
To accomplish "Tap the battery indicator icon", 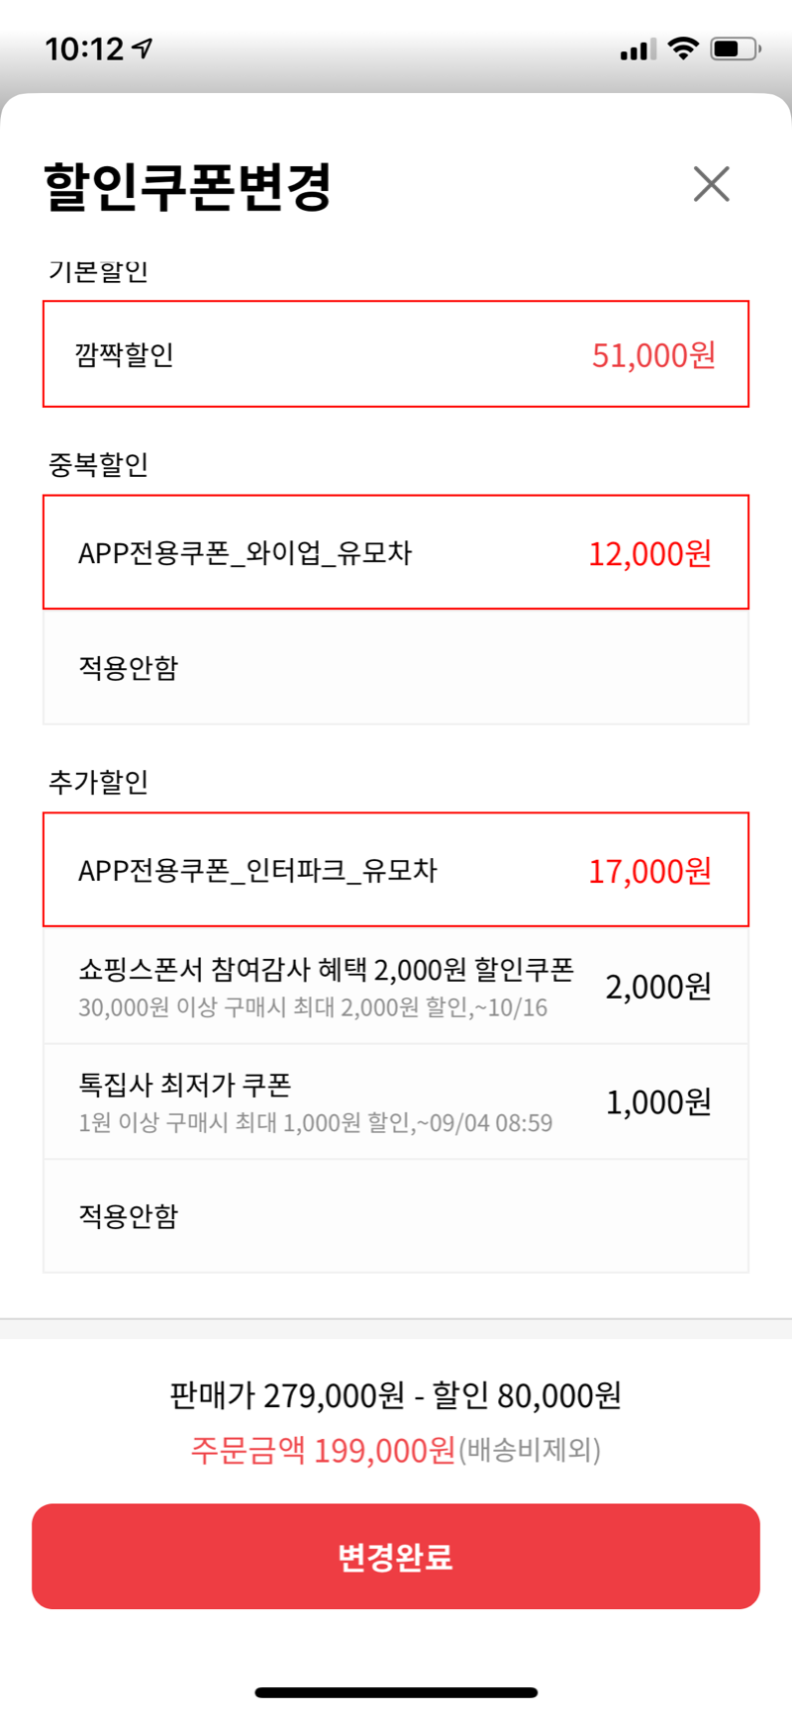I will click(x=735, y=48).
